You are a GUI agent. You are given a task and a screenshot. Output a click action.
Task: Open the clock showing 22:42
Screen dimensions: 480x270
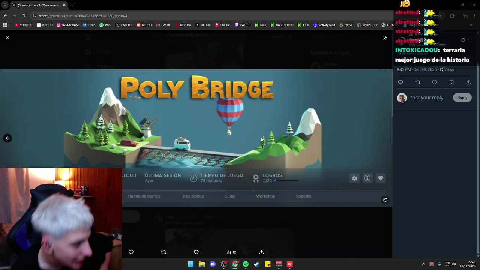pos(468,264)
